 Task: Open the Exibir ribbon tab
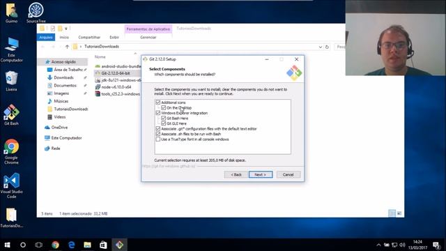click(114, 37)
